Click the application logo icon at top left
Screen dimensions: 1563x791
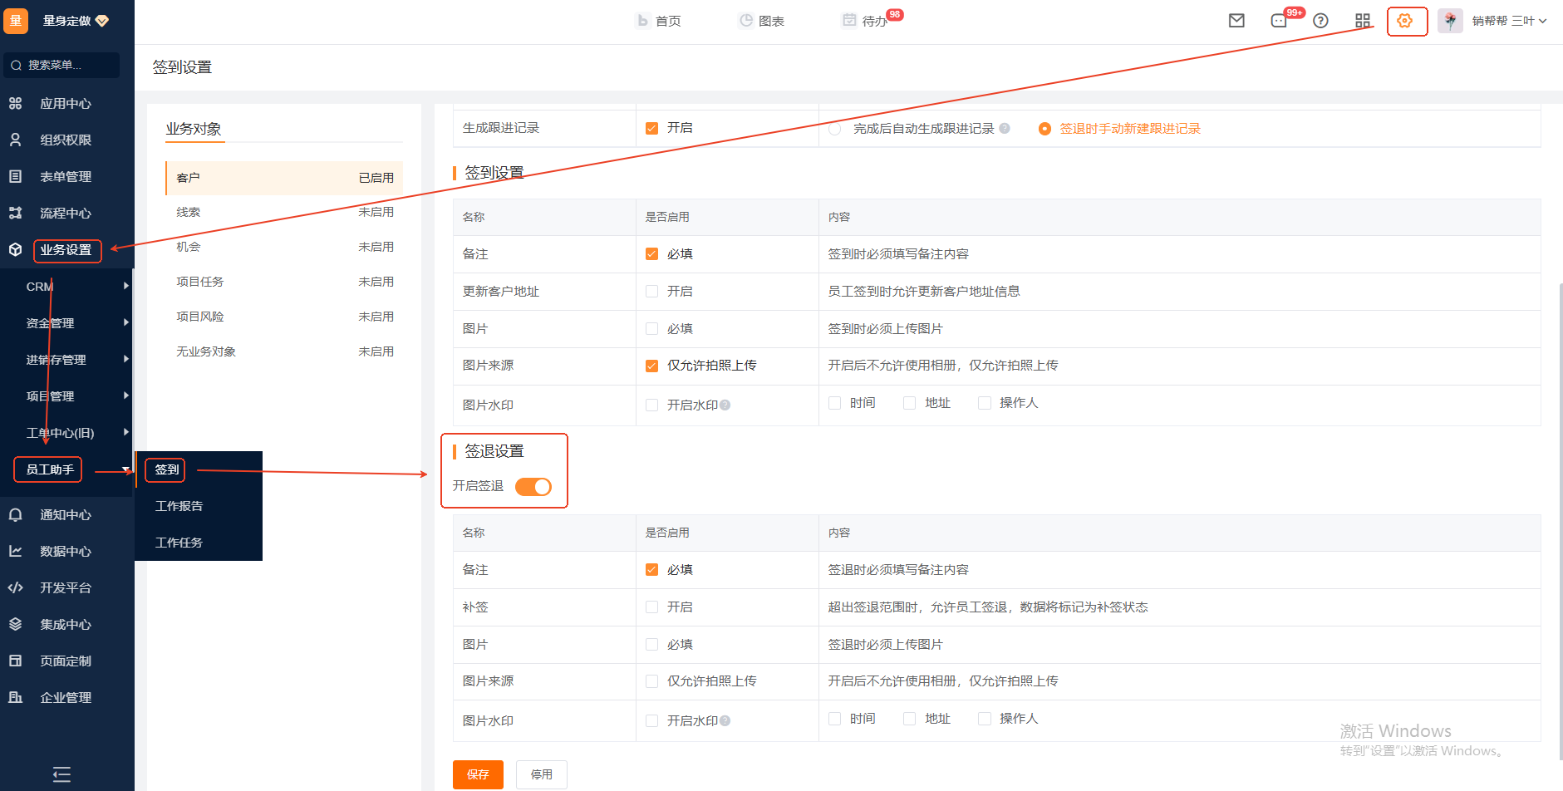point(16,21)
